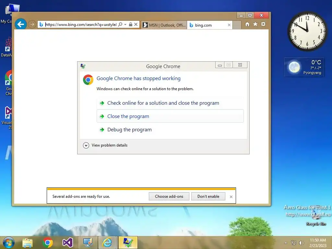Click the analog clock desktop gadget
The width and height of the screenshot is (332, 249).
tap(307, 31)
